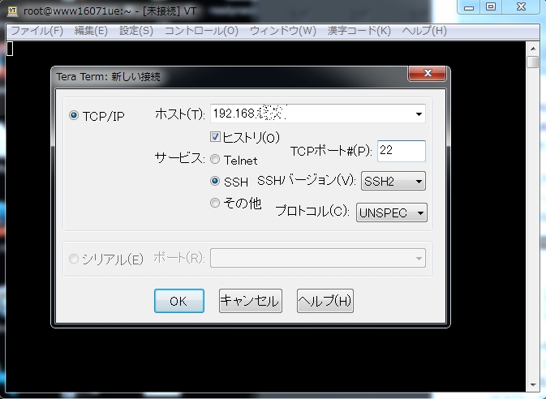Minimize the Tera Term window
Image resolution: width=546 pixels, height=399 pixels.
[469, 7]
